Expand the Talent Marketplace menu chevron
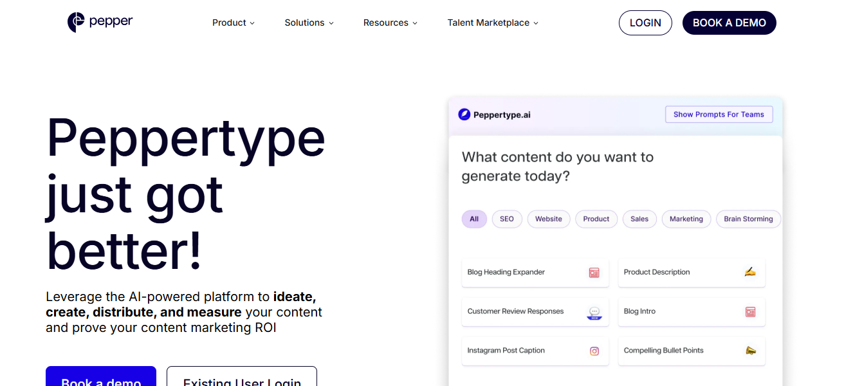The height and width of the screenshot is (386, 844). [x=536, y=23]
